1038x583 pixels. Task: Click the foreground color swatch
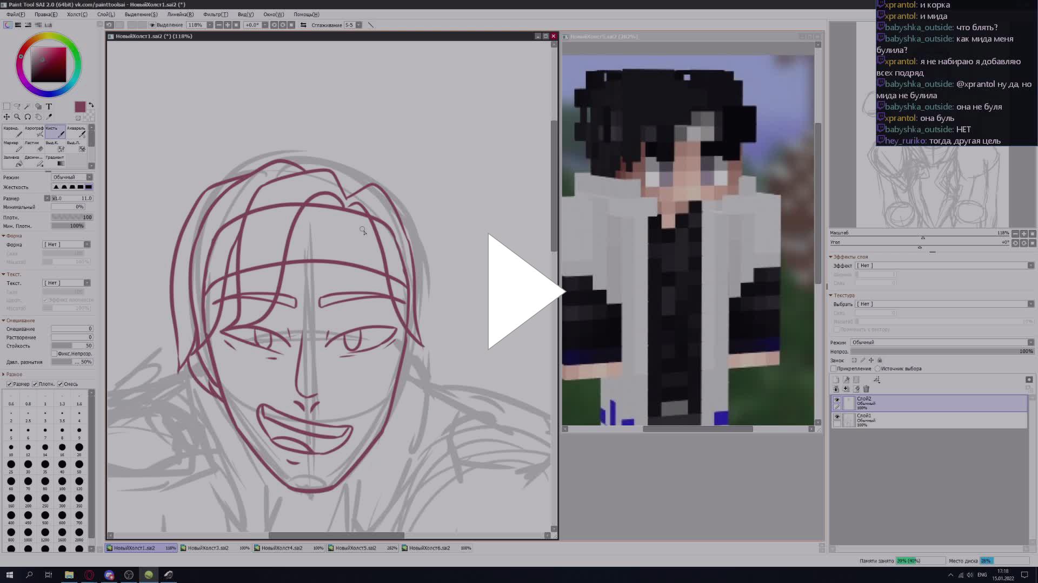[80, 107]
